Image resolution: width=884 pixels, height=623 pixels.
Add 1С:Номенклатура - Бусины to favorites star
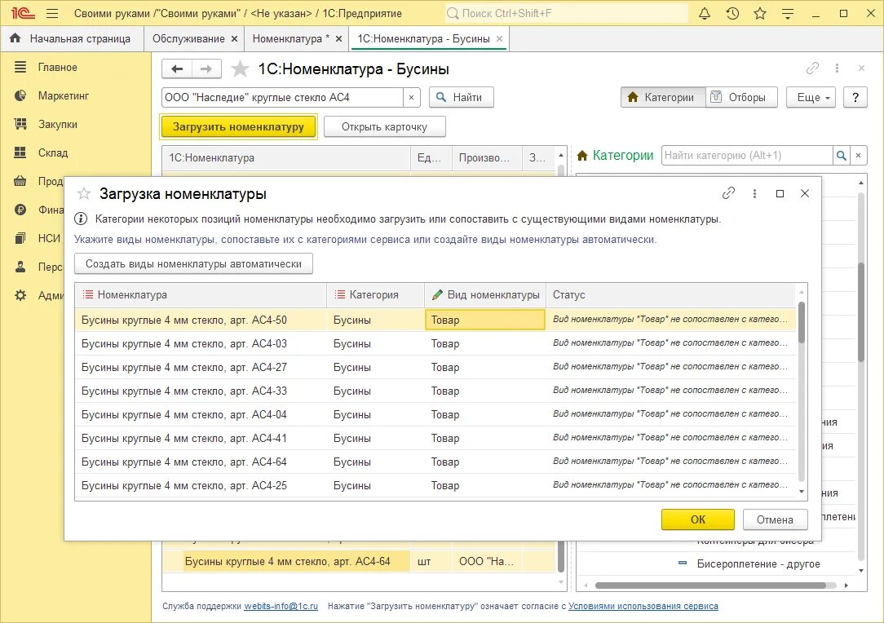(x=241, y=68)
